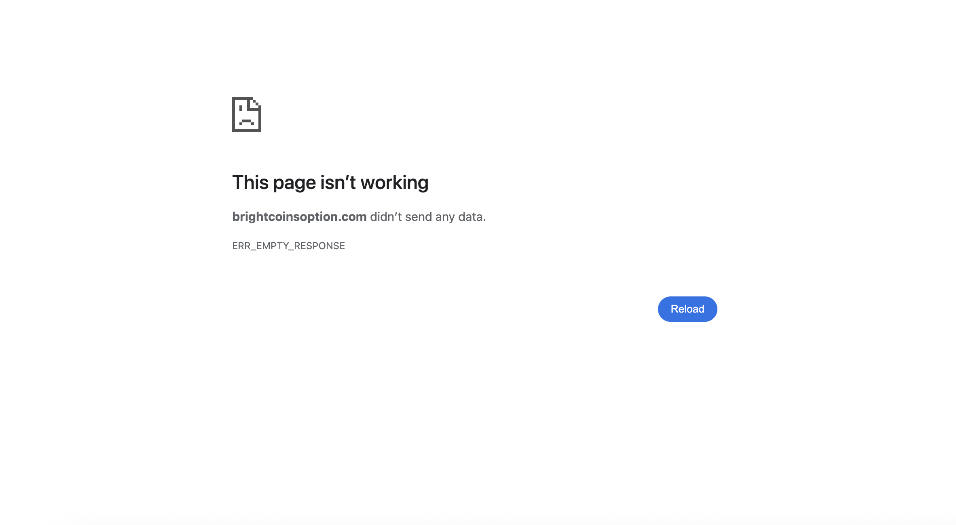Click the word "send" in message

click(x=419, y=217)
